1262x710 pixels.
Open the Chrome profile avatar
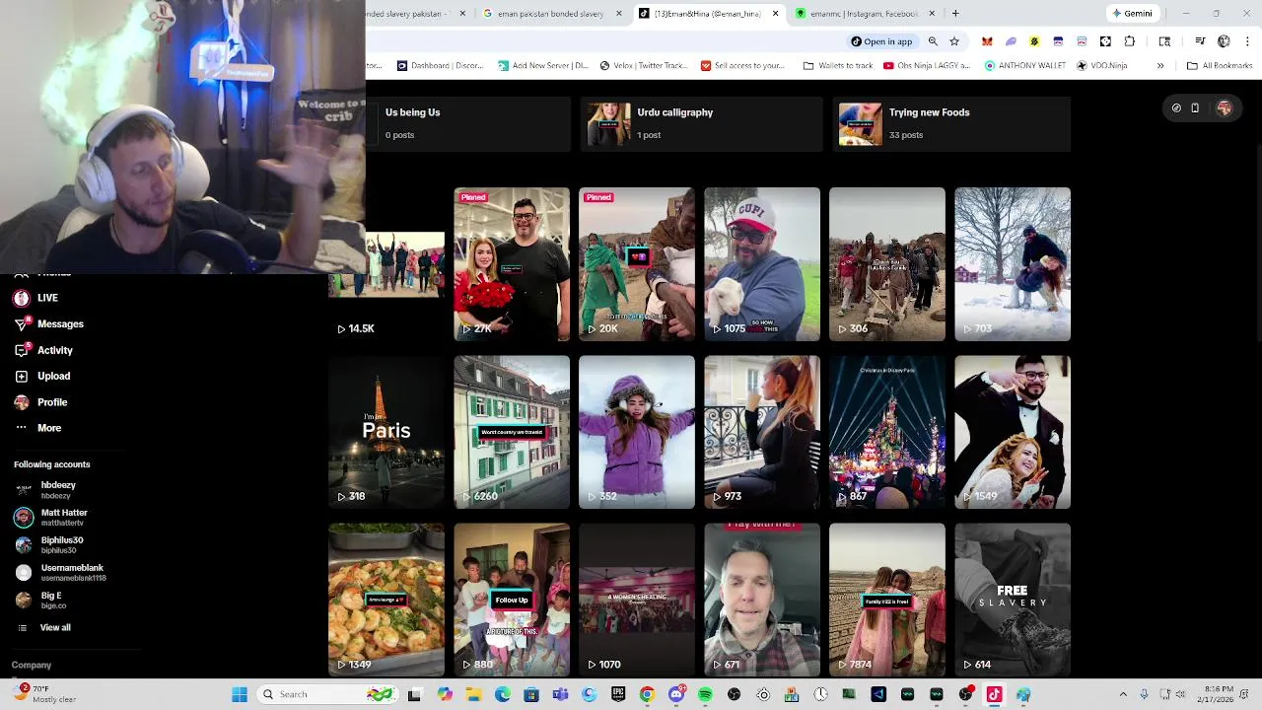pyautogui.click(x=1224, y=41)
